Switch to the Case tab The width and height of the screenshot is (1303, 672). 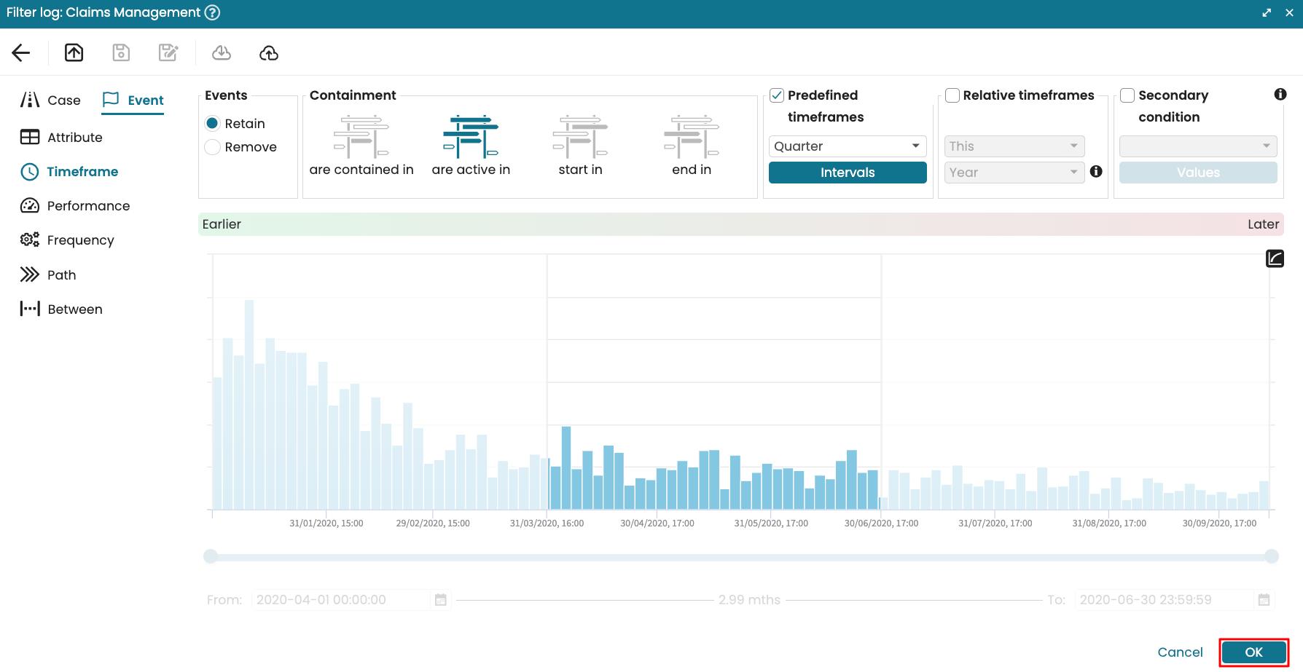coord(51,100)
